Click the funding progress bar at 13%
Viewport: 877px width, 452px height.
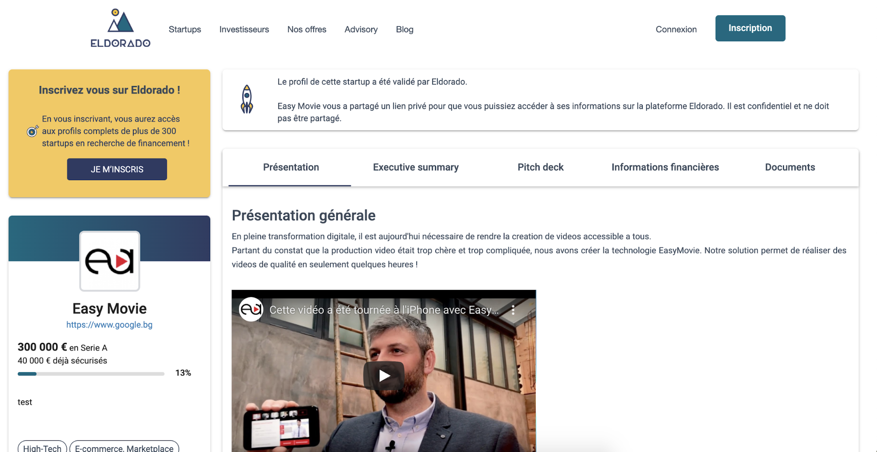91,374
